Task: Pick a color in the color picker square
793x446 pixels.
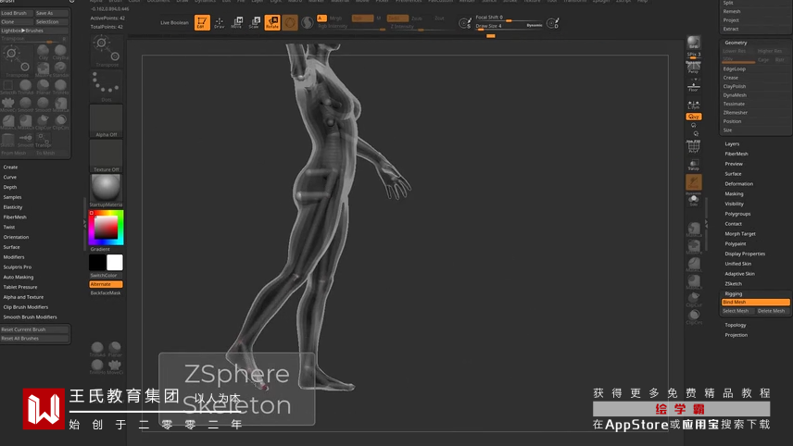Action: pyautogui.click(x=107, y=228)
